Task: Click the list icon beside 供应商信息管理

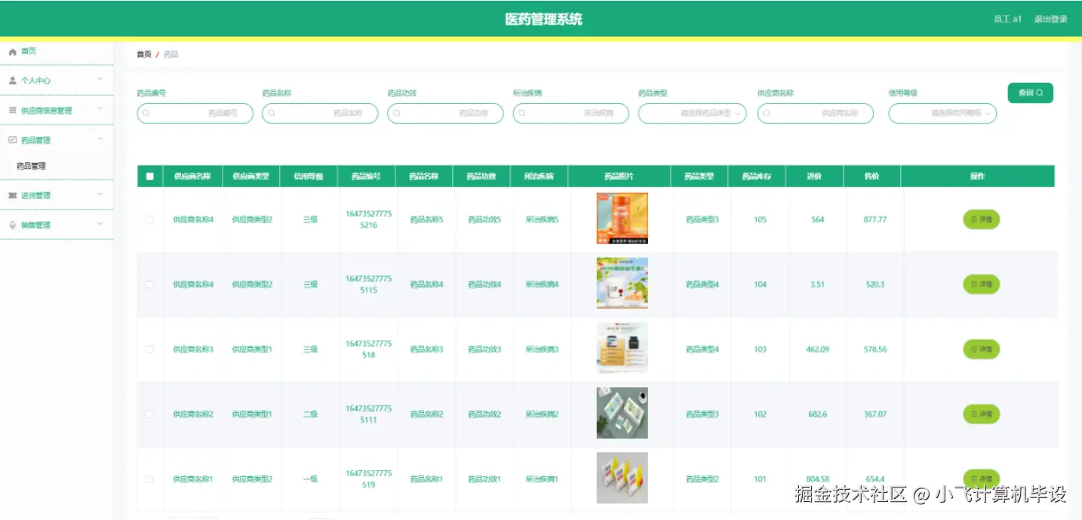Action: tap(11, 109)
